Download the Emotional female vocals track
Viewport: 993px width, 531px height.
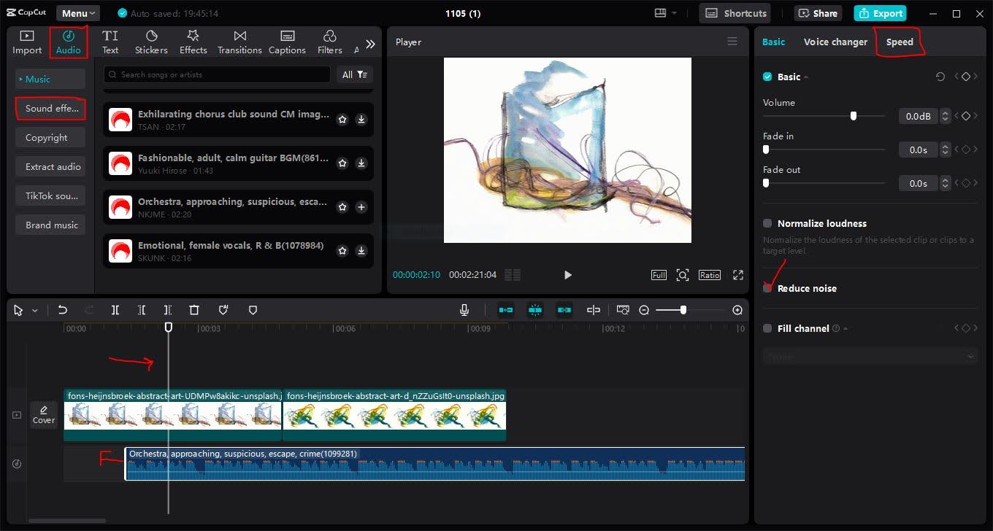(361, 251)
